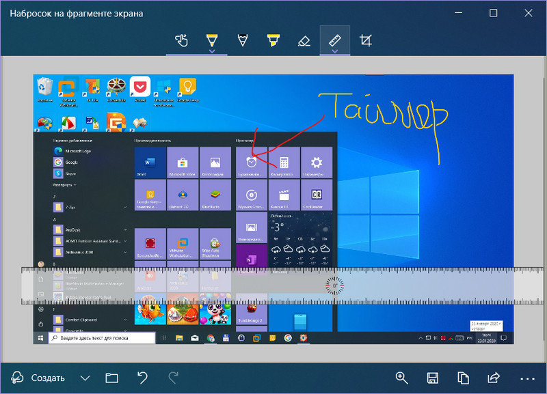Open Ruler options chevron

click(334, 51)
